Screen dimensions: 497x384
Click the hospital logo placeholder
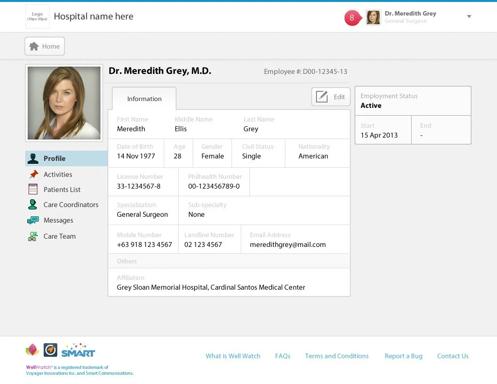37,17
